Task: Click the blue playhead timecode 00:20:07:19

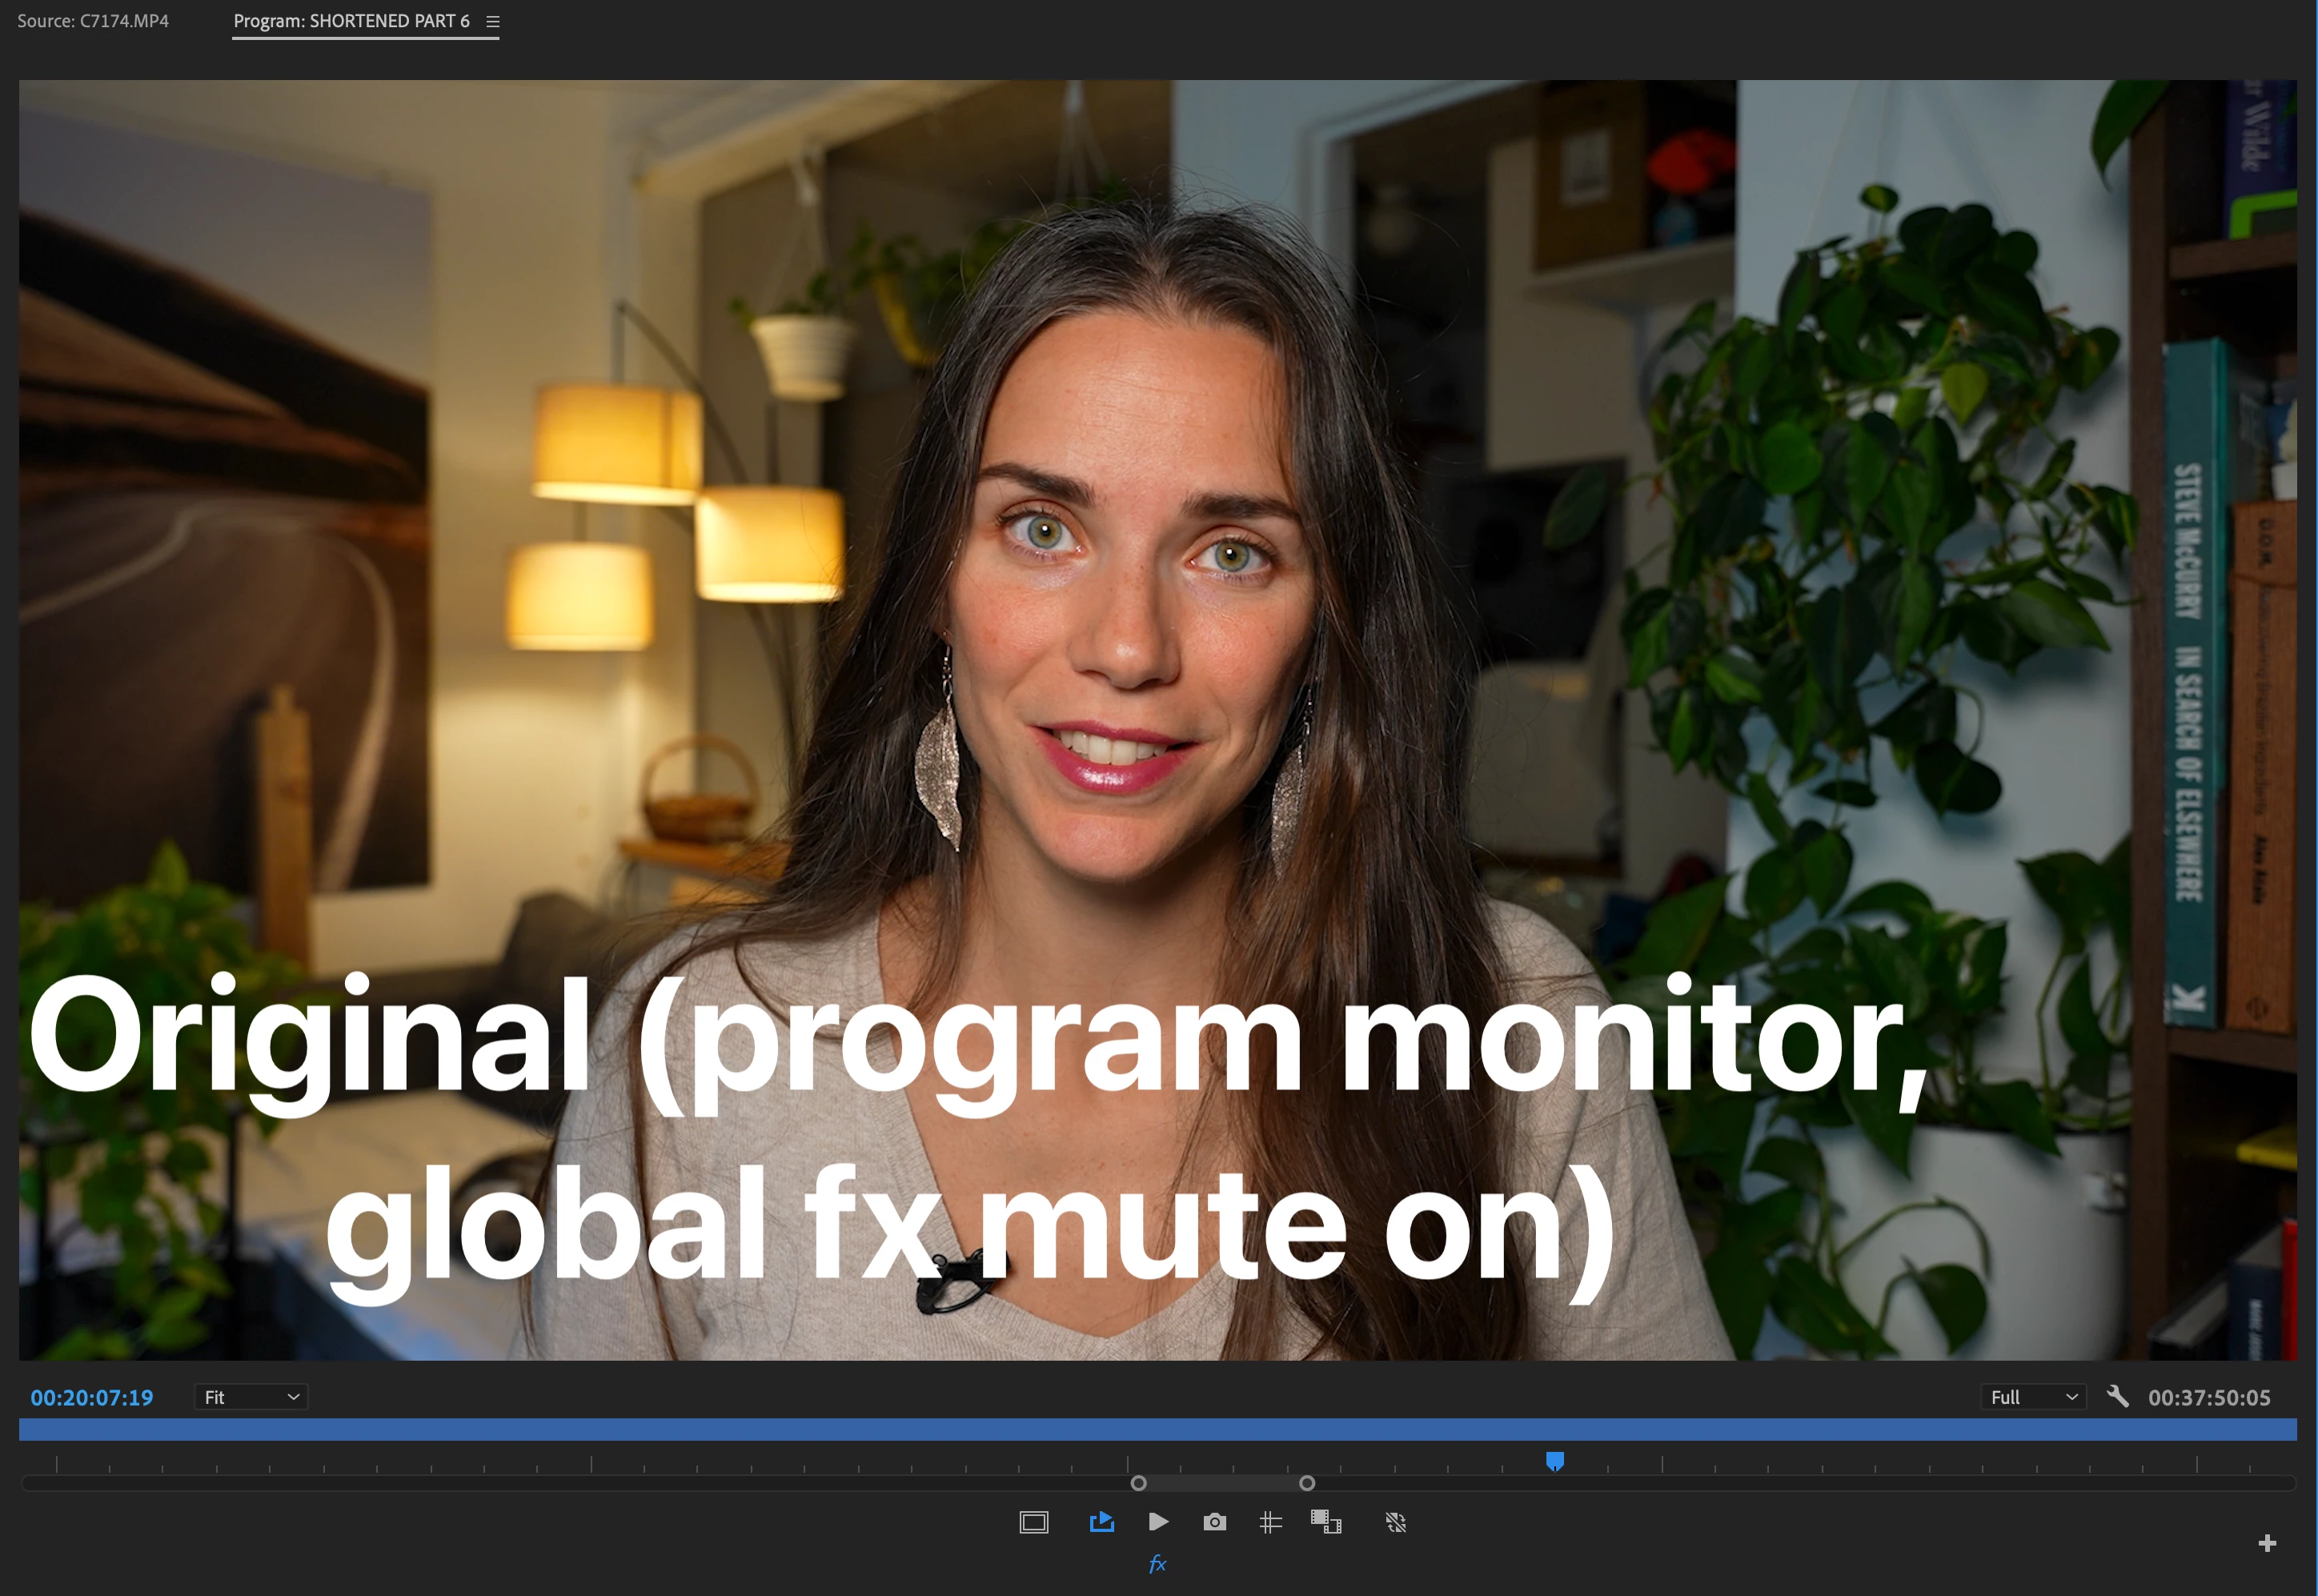Action: (92, 1397)
